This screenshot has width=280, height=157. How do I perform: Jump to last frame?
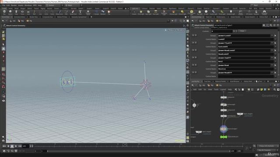[x=20, y=146]
